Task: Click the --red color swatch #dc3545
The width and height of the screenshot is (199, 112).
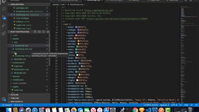Action: (x=75, y=38)
